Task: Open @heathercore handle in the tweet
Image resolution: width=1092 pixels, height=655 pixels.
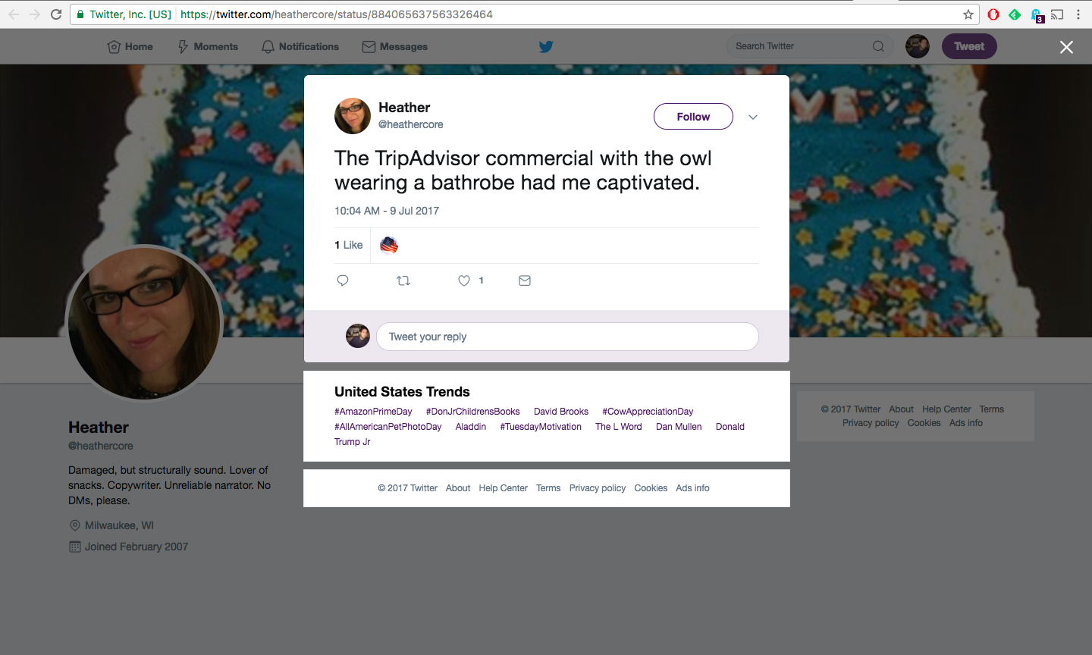Action: click(x=411, y=124)
